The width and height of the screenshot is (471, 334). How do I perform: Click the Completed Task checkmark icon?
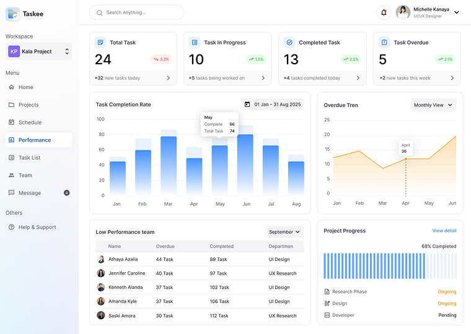(x=289, y=42)
